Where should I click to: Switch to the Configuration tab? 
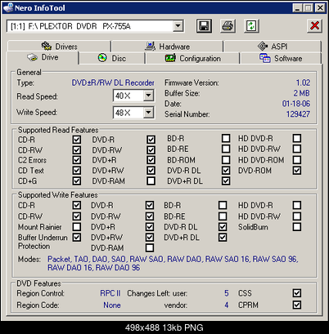[192, 58]
